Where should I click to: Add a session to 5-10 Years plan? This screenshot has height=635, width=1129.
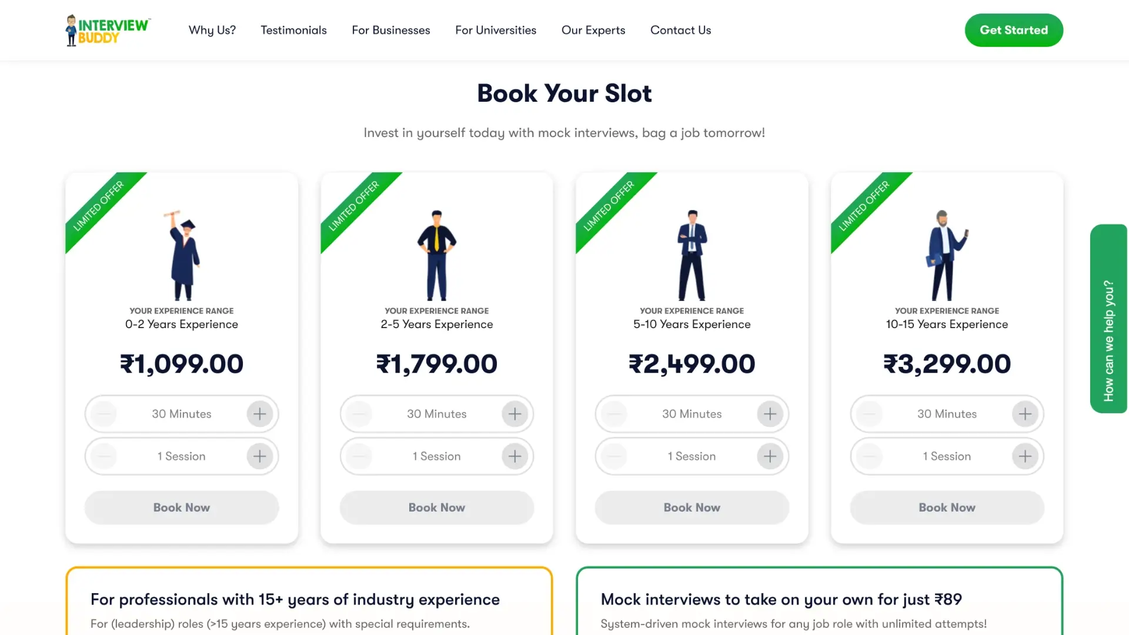tap(770, 456)
